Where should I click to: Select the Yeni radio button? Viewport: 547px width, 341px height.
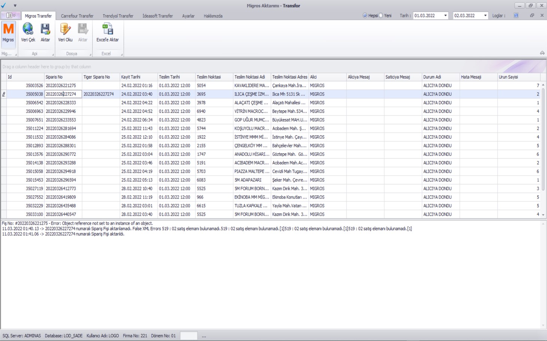tap(381, 16)
